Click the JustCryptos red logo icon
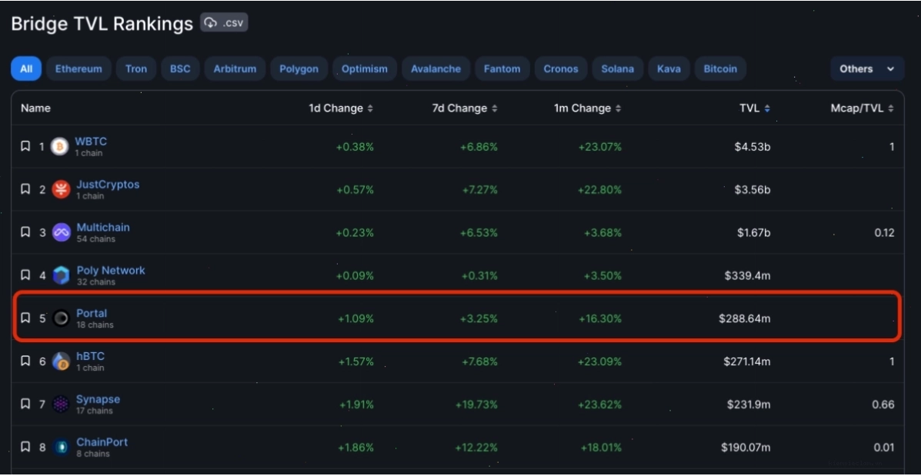The height and width of the screenshot is (476, 921). pos(61,189)
